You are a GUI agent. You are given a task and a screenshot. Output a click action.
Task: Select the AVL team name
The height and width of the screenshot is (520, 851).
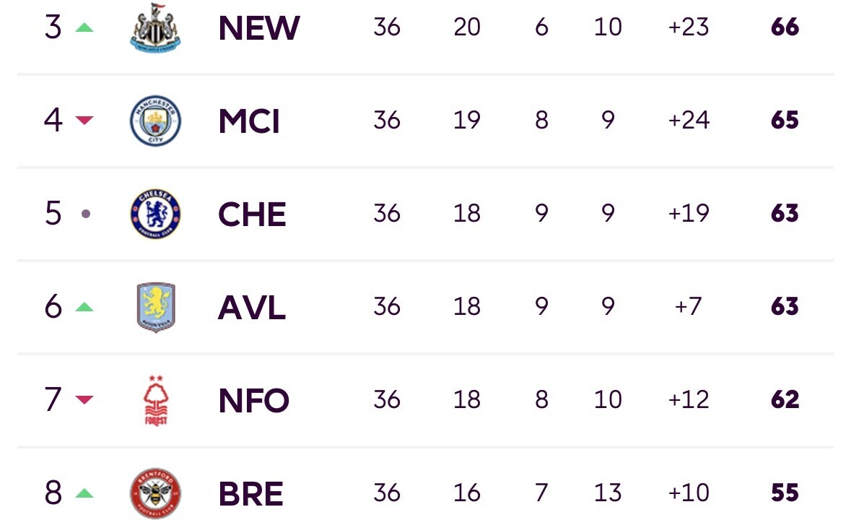tap(251, 307)
